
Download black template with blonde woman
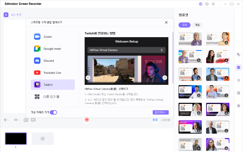(199, 113)
